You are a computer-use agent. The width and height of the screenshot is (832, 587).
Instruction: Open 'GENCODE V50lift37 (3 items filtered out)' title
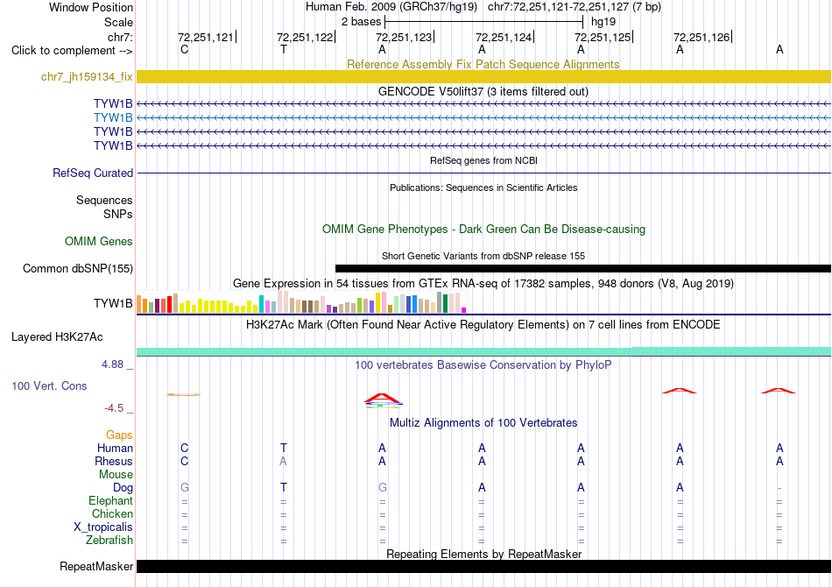(x=483, y=91)
